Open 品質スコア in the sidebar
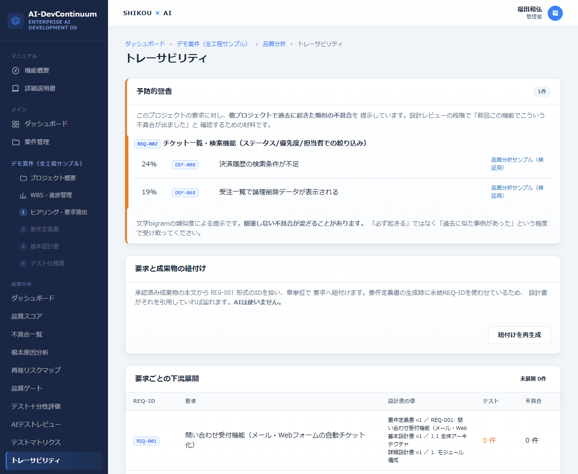The height and width of the screenshot is (474, 578). 54,316
